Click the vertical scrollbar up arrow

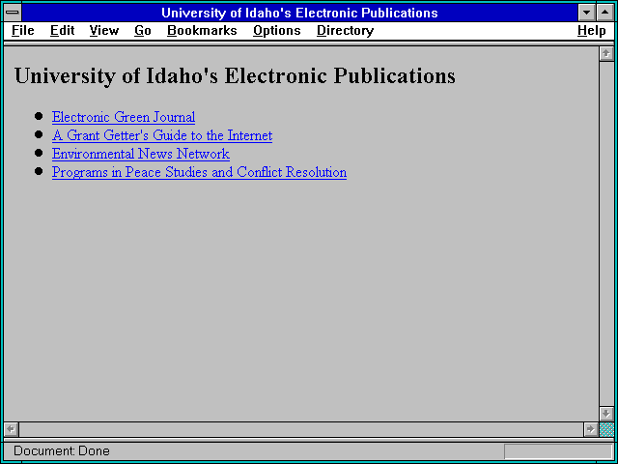tap(606, 54)
